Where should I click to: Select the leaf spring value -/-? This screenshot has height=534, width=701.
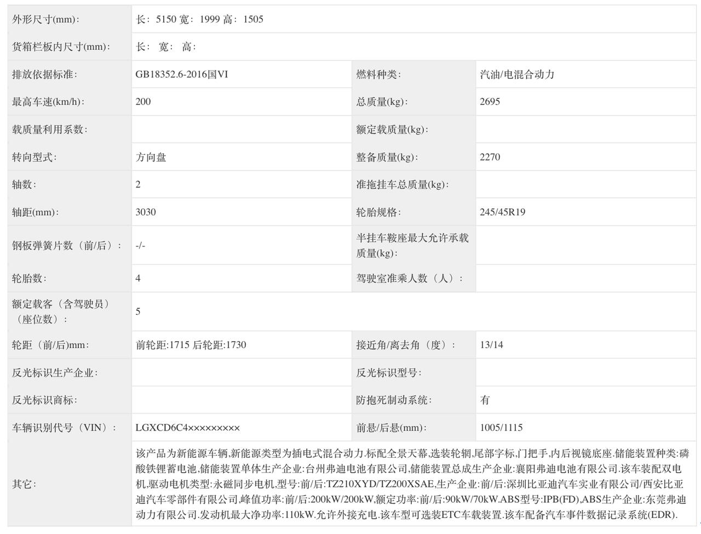pos(140,245)
